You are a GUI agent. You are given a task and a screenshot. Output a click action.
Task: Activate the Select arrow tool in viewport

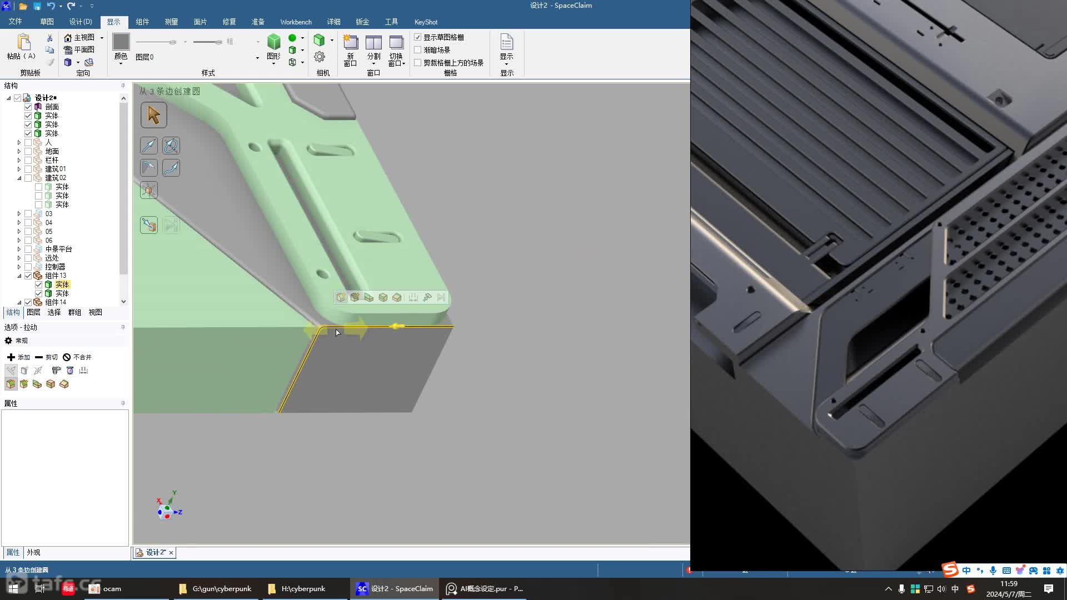tap(154, 116)
